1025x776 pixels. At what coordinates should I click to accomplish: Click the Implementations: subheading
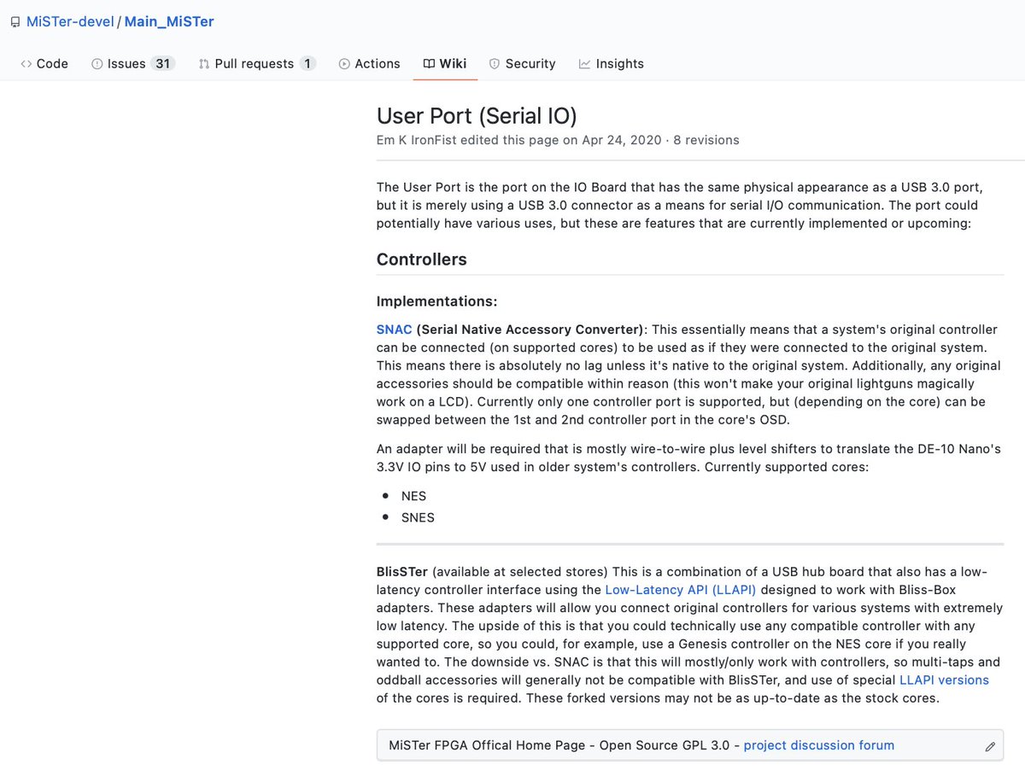coord(437,301)
